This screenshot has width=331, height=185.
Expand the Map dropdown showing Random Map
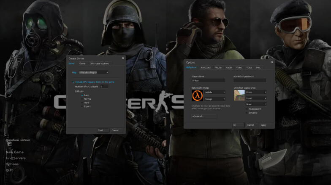(94, 72)
